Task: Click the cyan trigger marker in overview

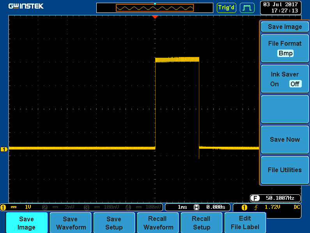Action: tap(155, 4)
